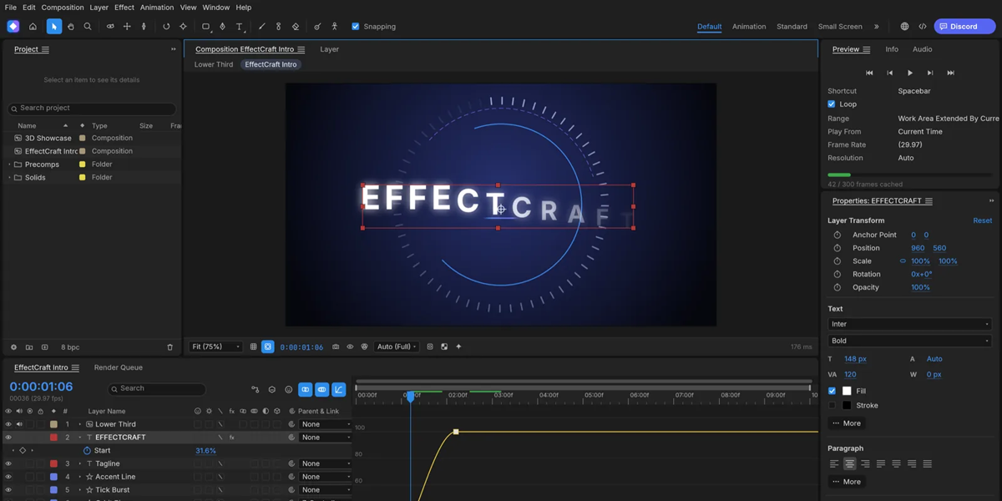Image resolution: width=1002 pixels, height=501 pixels.
Task: Hide the EFFECTCRAFT layer
Action: 8,438
